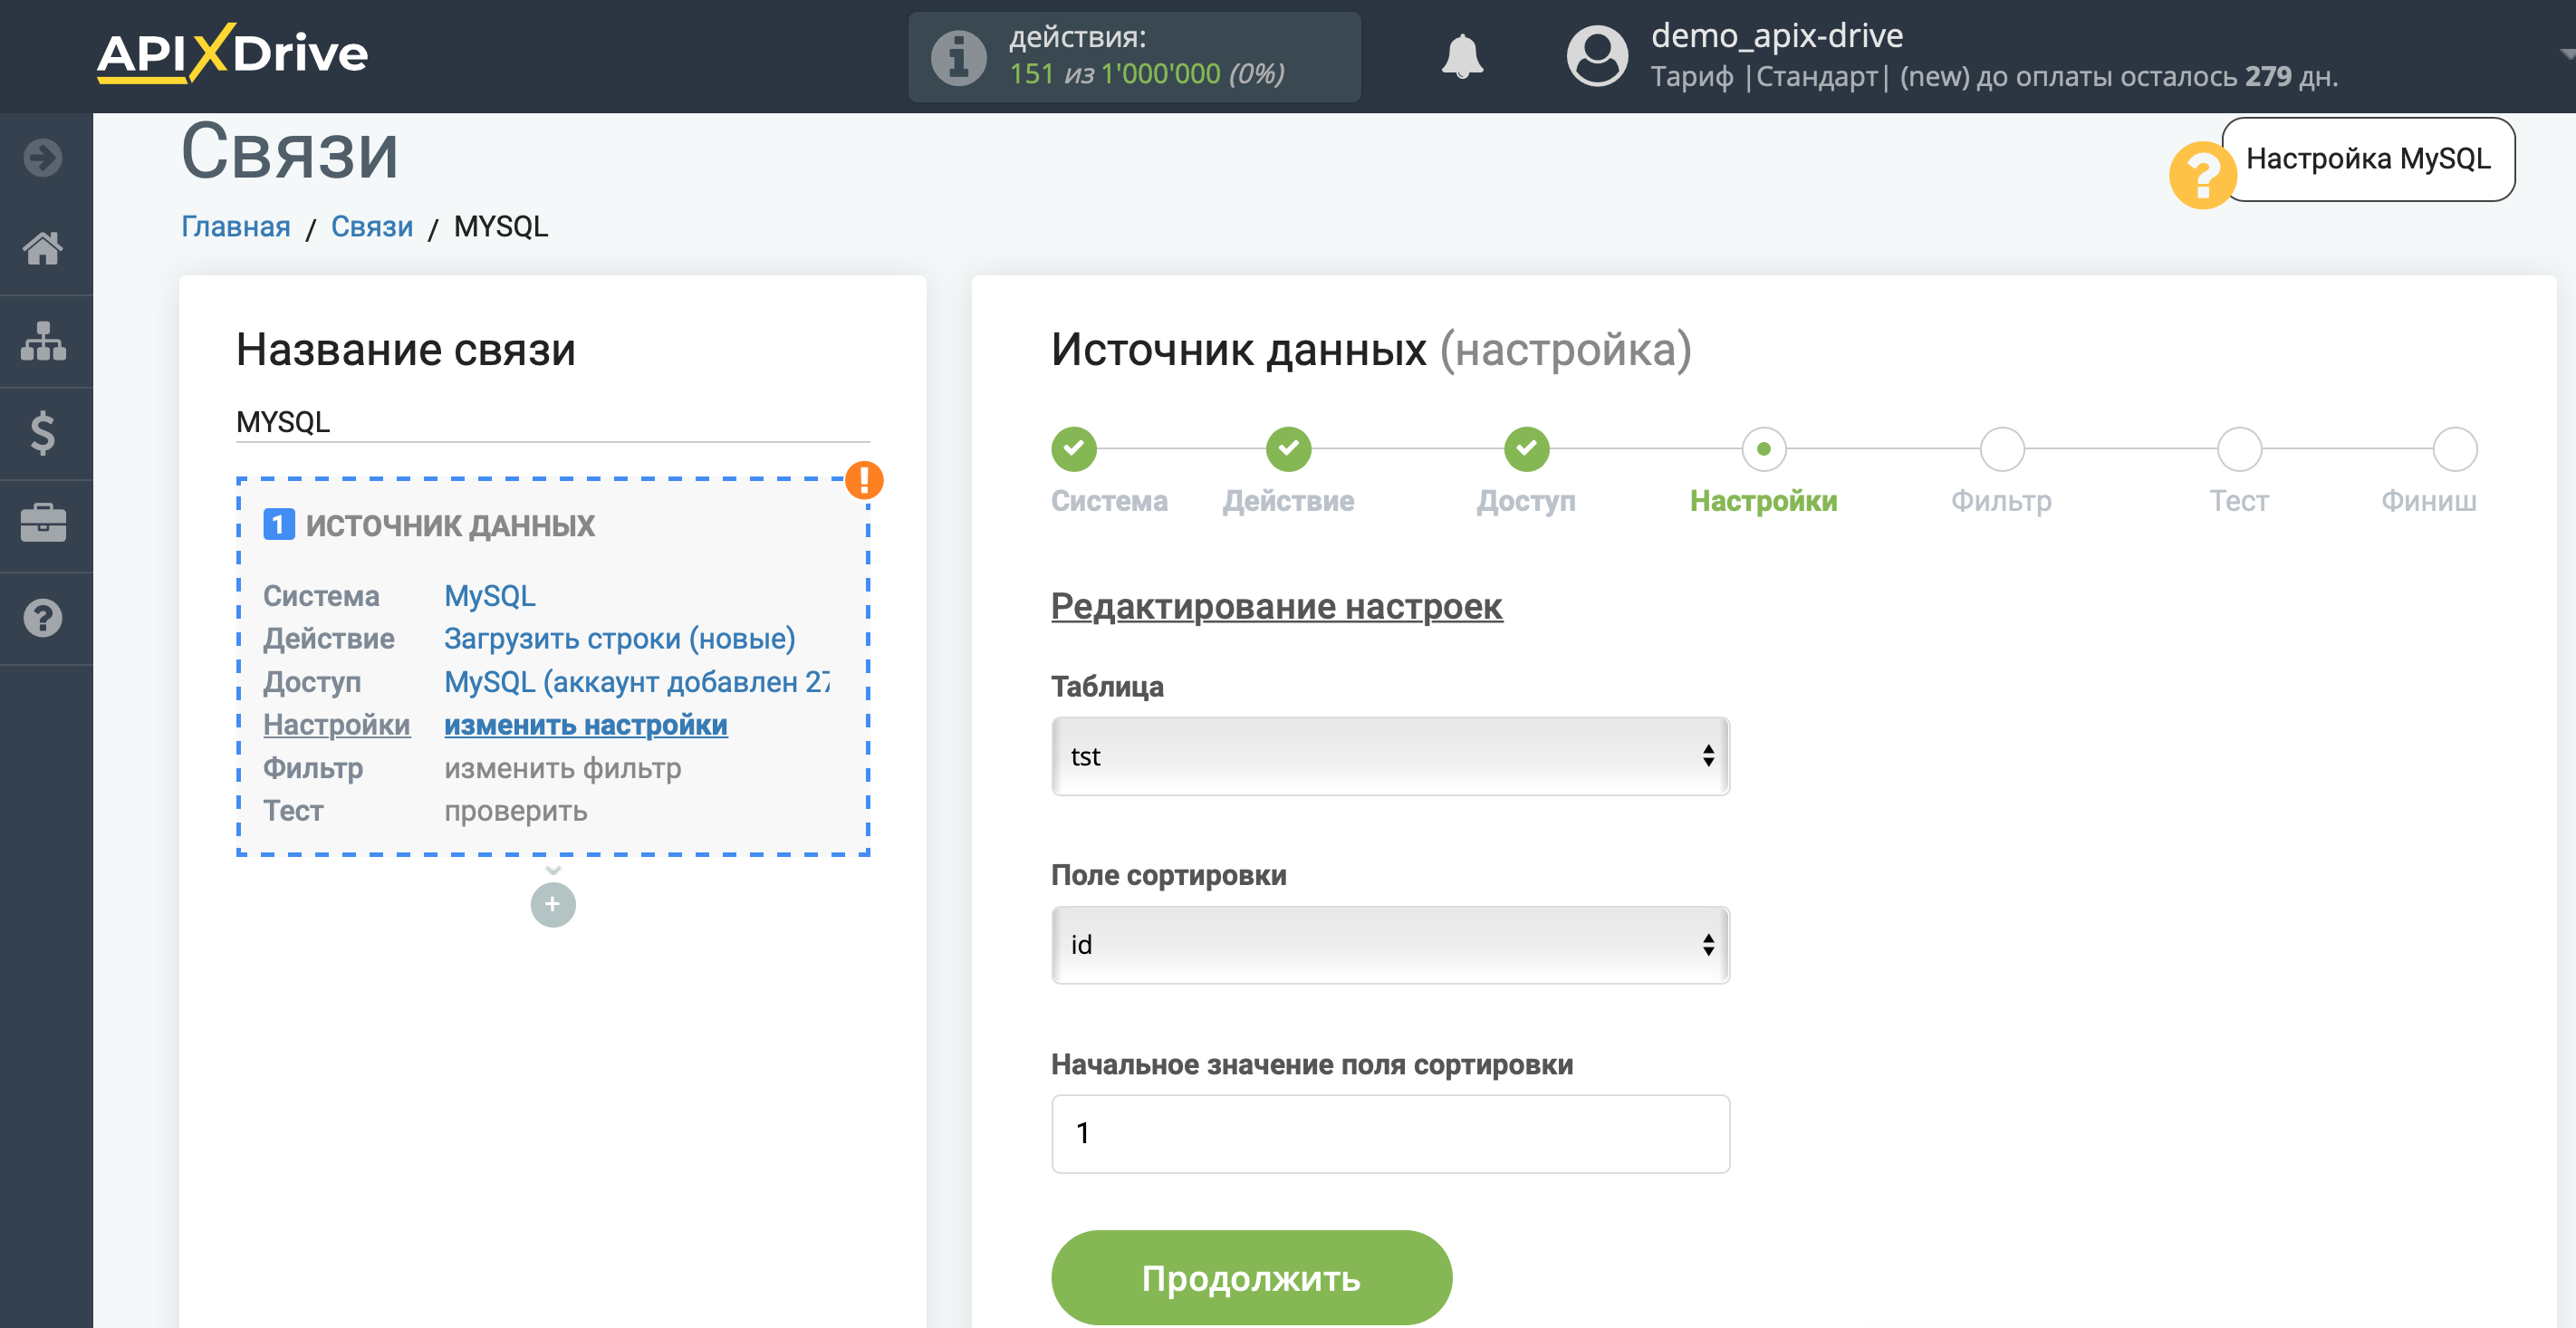The width and height of the screenshot is (2576, 1328).
Task: Click demo_apix-drive account name
Action: pos(1777,36)
